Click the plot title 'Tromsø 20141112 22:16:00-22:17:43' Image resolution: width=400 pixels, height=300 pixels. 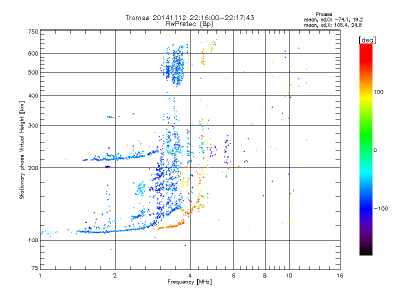click(189, 17)
